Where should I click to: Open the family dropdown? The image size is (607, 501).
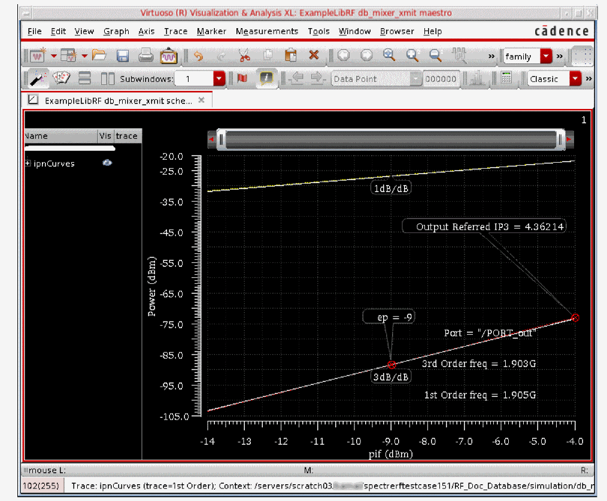[x=545, y=56]
